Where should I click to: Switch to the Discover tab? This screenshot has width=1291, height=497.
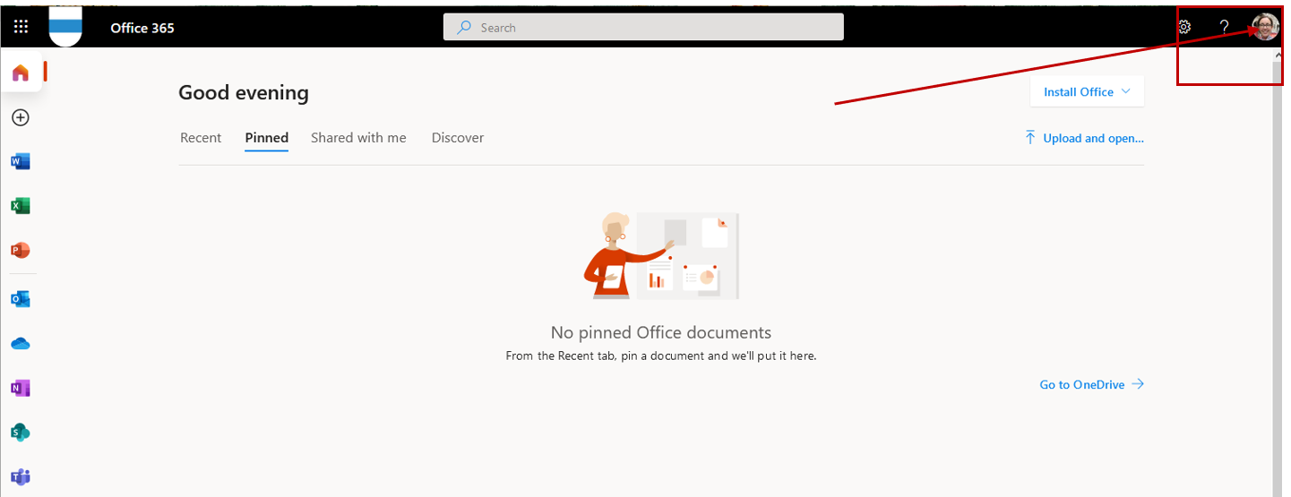coord(457,138)
